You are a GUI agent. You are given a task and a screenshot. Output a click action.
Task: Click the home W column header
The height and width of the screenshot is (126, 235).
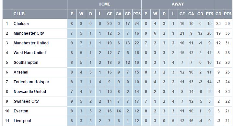(81, 14)
